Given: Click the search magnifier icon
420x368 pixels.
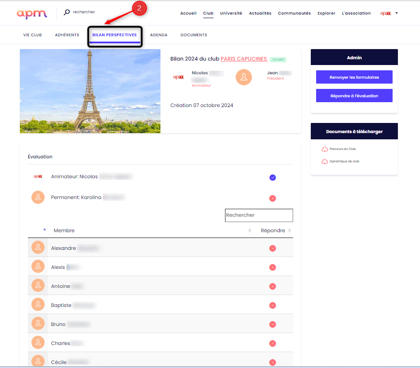Looking at the screenshot, I should 67,12.
